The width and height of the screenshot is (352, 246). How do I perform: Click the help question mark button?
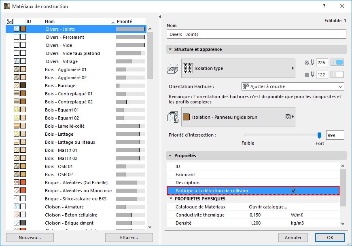[324, 6]
